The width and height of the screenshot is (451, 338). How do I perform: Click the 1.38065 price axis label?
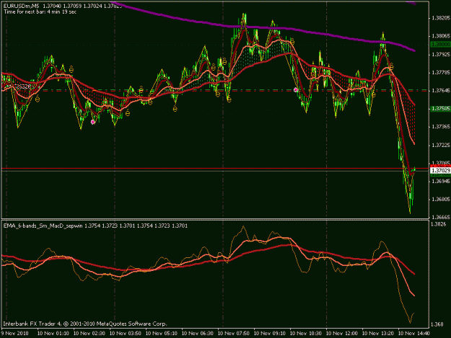441,36
